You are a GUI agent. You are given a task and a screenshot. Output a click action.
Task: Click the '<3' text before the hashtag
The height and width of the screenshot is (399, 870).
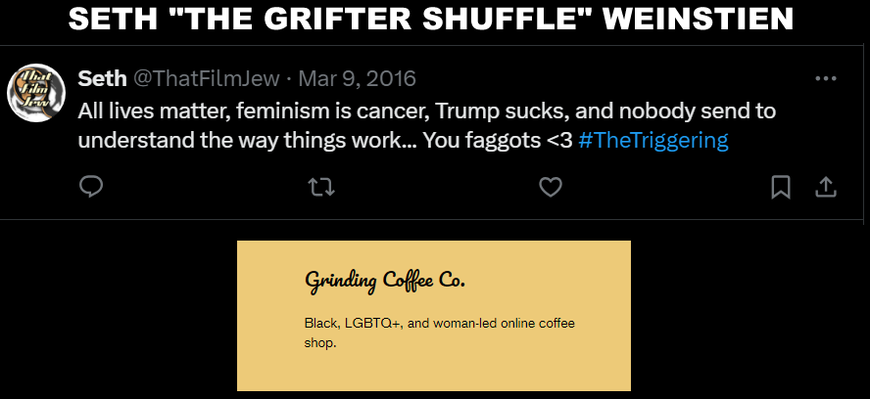click(x=559, y=140)
